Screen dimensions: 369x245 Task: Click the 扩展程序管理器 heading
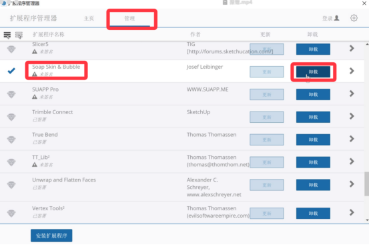click(33, 18)
